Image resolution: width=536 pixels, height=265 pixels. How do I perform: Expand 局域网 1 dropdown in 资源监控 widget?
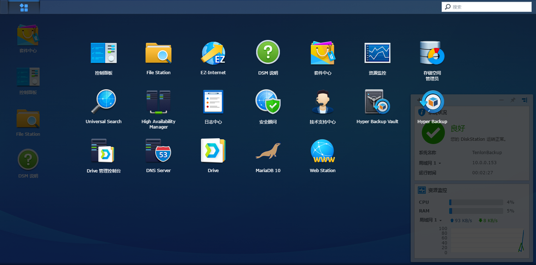pos(430,220)
